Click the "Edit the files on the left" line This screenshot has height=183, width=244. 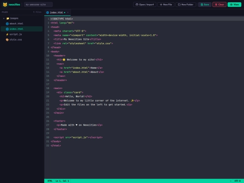96,105
